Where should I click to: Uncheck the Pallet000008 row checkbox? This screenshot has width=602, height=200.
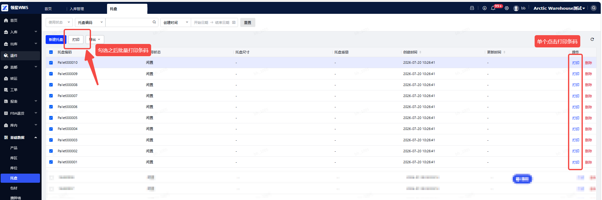click(51, 85)
